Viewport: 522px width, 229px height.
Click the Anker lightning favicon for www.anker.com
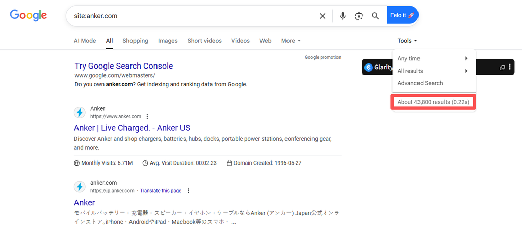point(79,112)
